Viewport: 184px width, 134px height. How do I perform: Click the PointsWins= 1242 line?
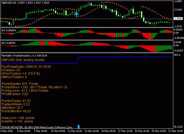tap(34, 87)
